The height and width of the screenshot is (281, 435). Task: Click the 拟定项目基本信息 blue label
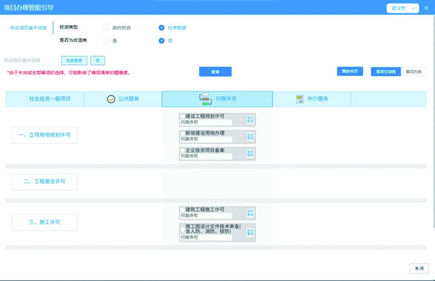[x=29, y=28]
